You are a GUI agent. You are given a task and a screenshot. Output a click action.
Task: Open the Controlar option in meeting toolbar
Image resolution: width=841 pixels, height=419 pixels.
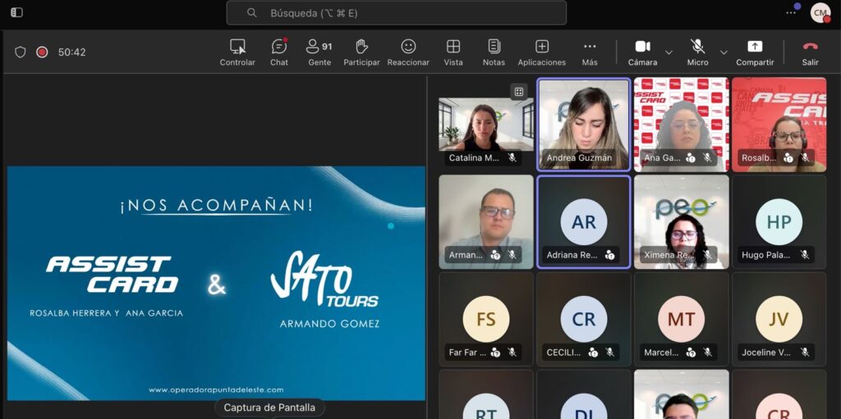[x=237, y=52]
